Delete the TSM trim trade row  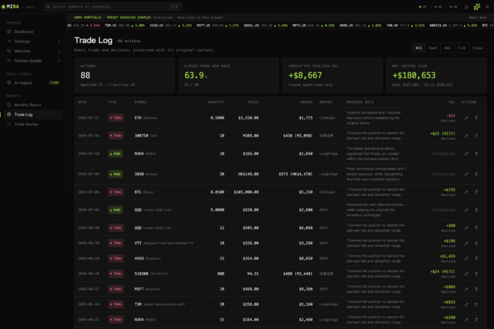point(476,304)
